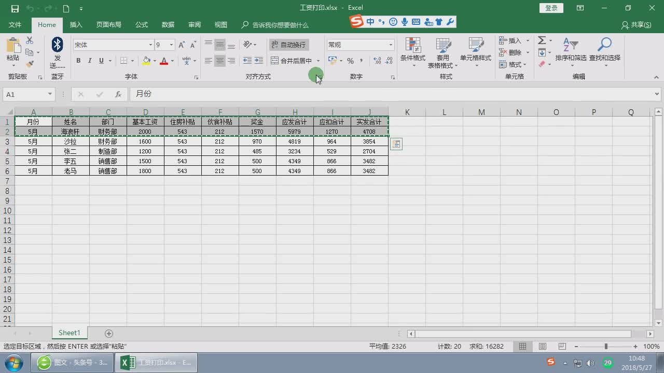Click the 登录 sign-in button
The height and width of the screenshot is (373, 664).
pyautogui.click(x=551, y=8)
